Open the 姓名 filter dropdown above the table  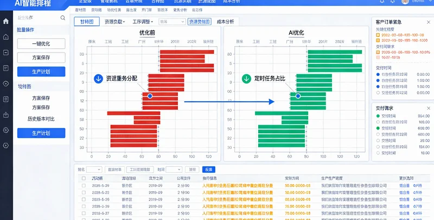pyautogui.click(x=94, y=170)
